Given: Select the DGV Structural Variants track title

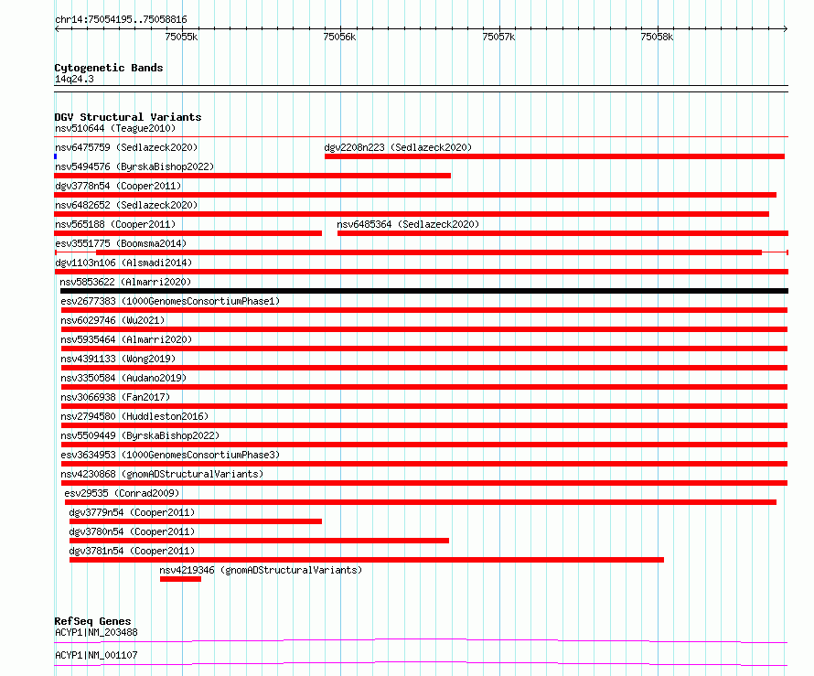Looking at the screenshot, I should click(128, 117).
